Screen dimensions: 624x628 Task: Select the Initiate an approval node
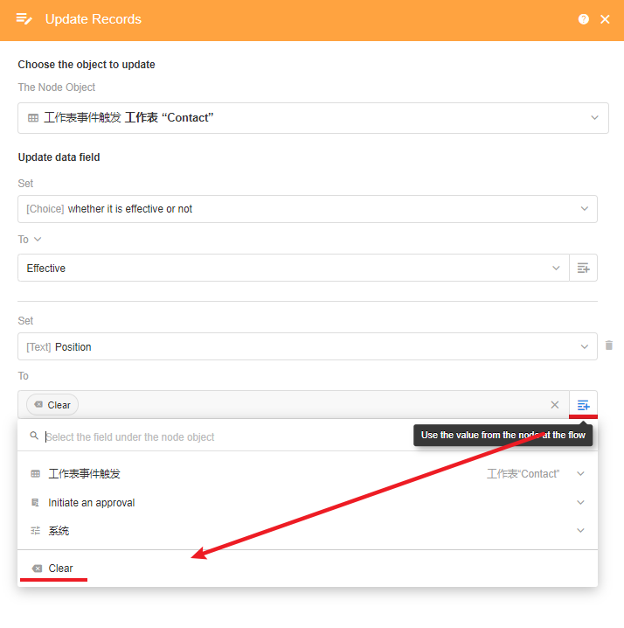pos(92,503)
